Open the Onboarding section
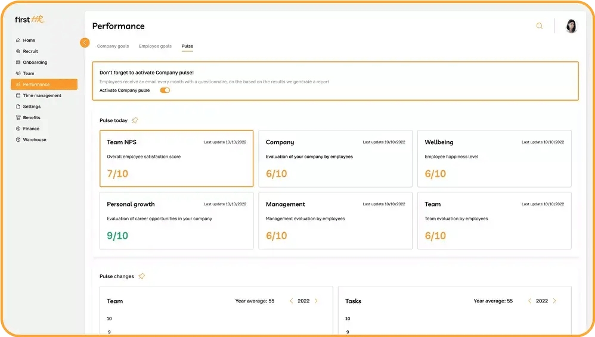This screenshot has height=337, width=595. pos(35,63)
